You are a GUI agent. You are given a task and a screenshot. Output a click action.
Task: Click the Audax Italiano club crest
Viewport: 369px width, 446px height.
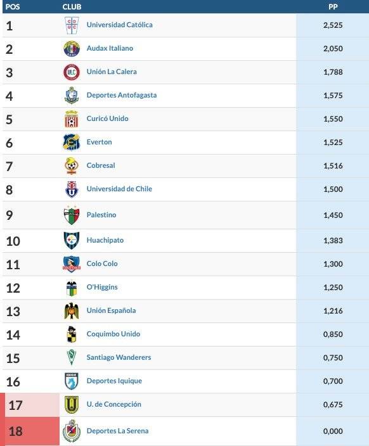pyautogui.click(x=72, y=49)
